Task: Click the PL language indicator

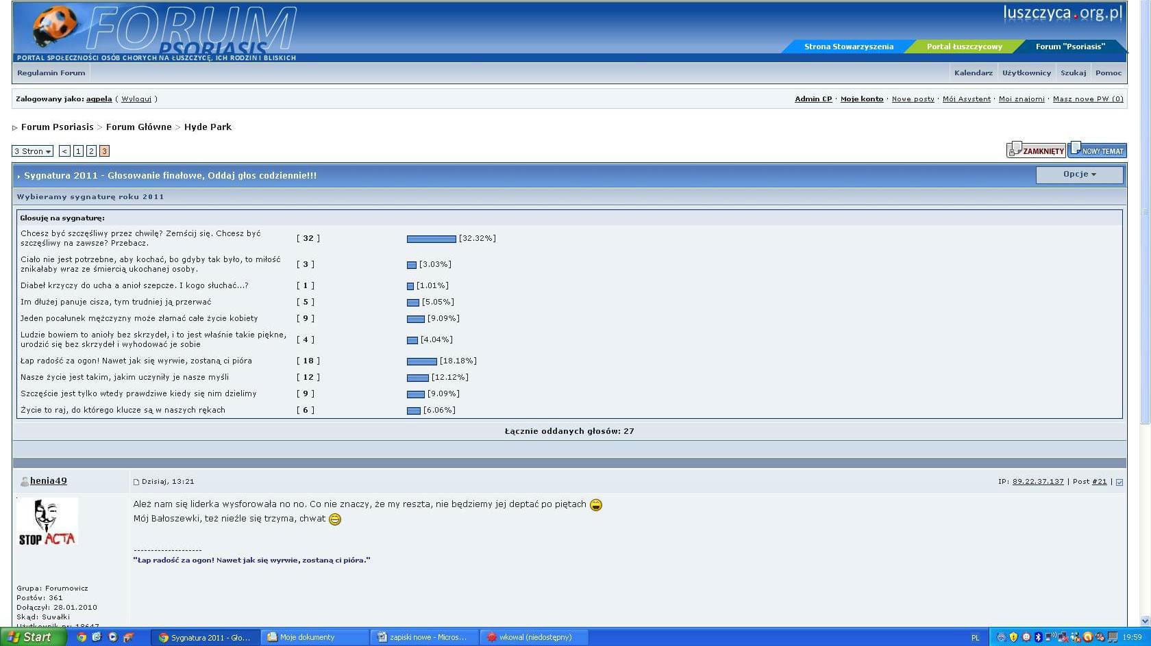Action: pos(975,638)
